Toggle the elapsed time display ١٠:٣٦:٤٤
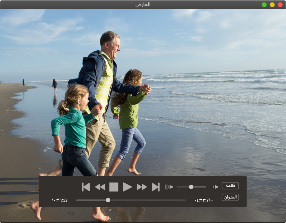The width and height of the screenshot is (286, 223). click(x=60, y=200)
